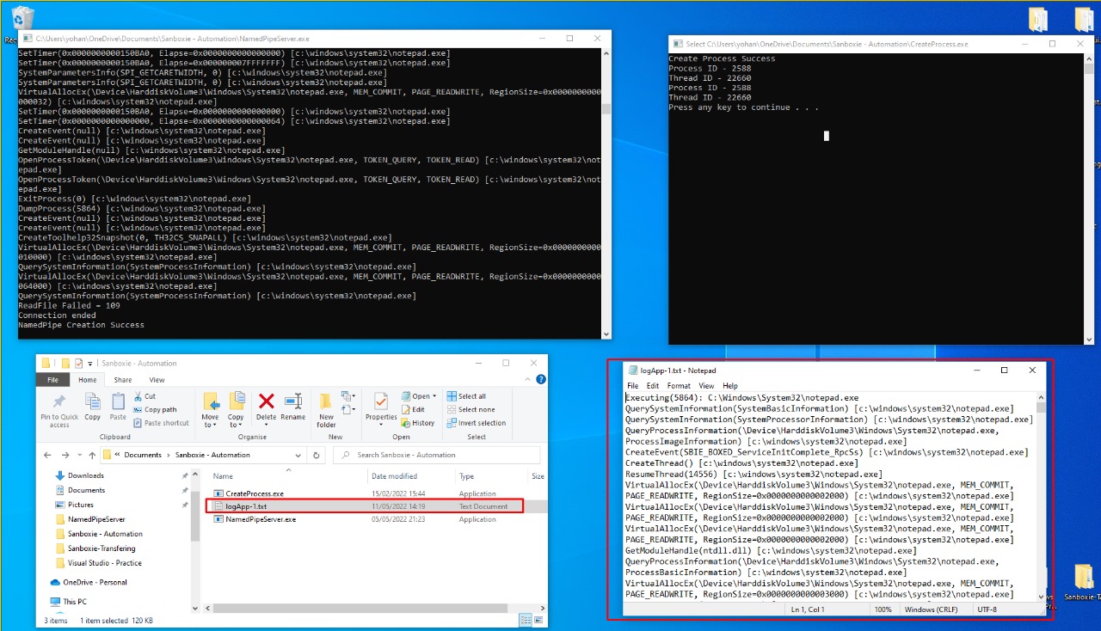Go back with Explorer back arrow
The height and width of the screenshot is (631, 1101).
coord(49,454)
